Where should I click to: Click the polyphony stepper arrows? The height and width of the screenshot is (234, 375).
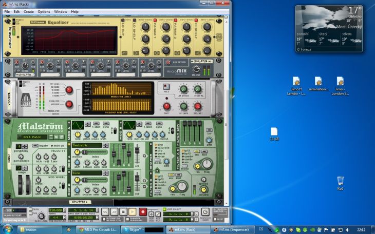coord(25,146)
